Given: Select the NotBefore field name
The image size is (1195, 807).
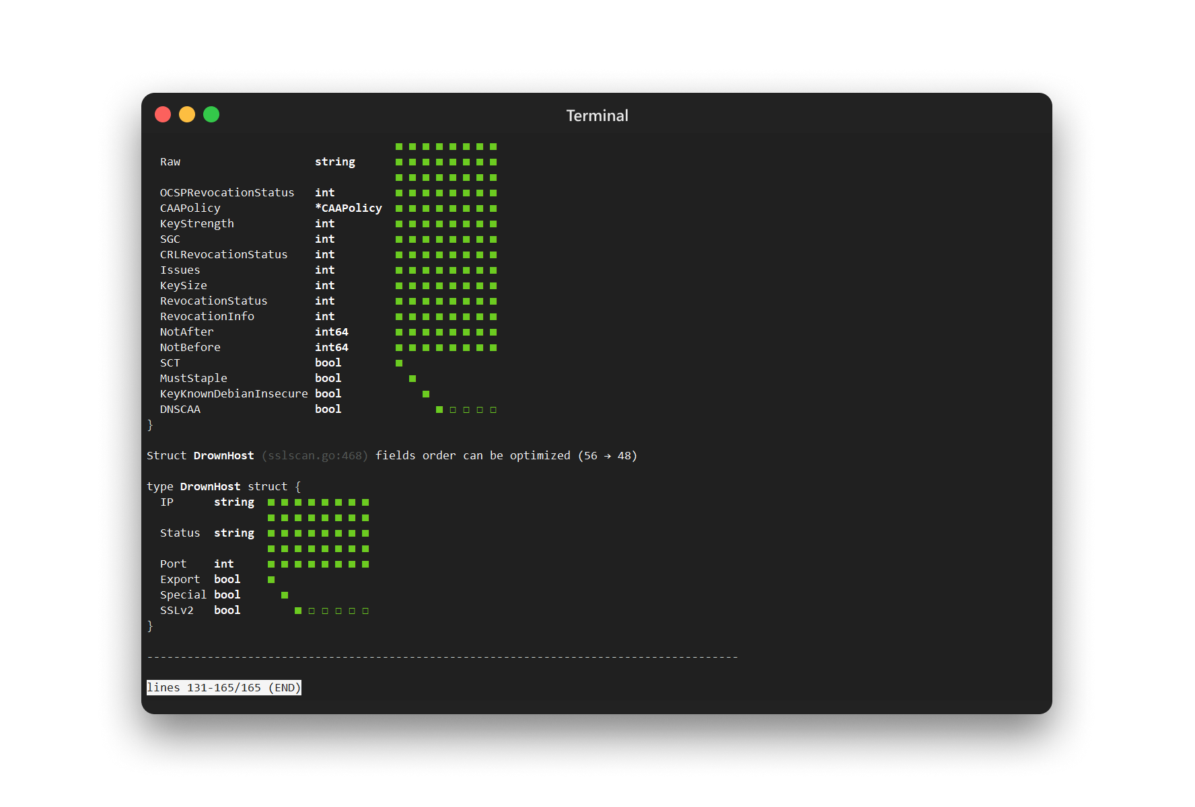Looking at the screenshot, I should 190,348.
